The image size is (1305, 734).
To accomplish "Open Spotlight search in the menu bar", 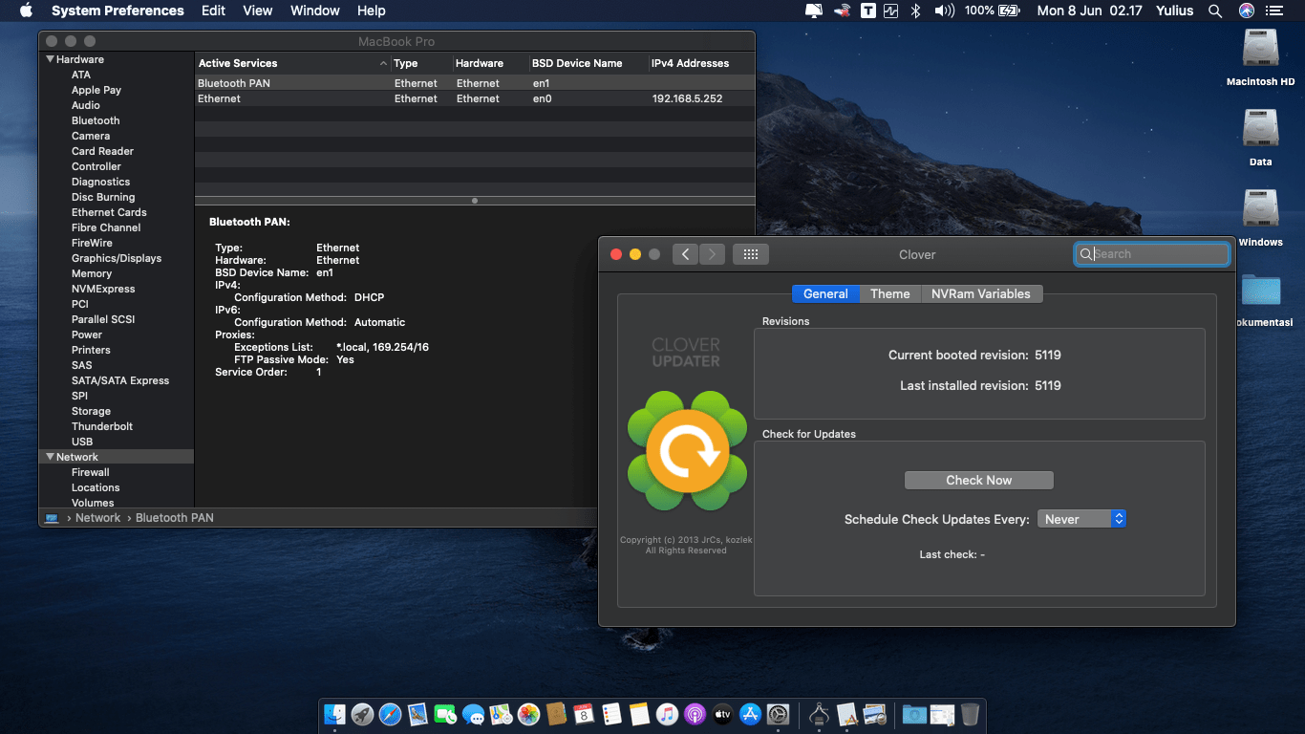I will coord(1215,11).
